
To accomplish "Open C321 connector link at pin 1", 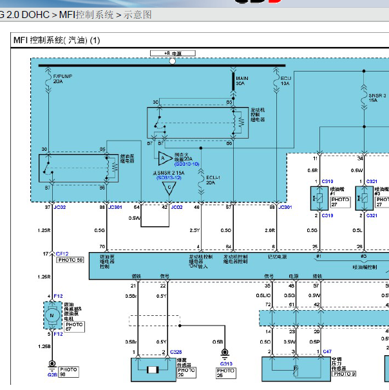I will click(372, 182).
